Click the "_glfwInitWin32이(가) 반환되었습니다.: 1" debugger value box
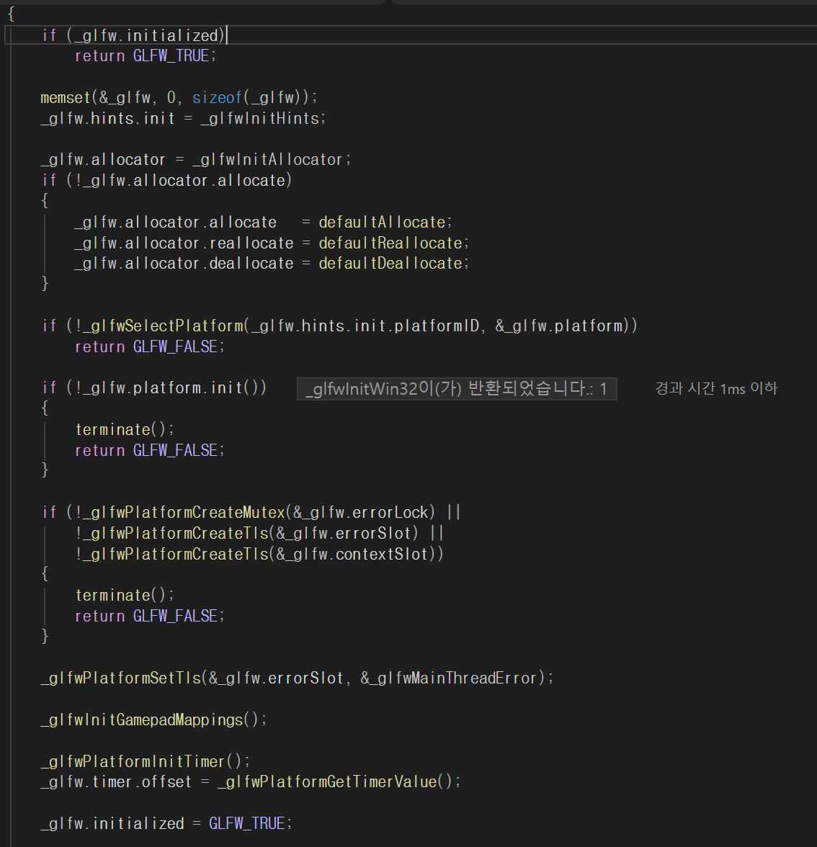Image resolution: width=817 pixels, height=847 pixels. 457,388
